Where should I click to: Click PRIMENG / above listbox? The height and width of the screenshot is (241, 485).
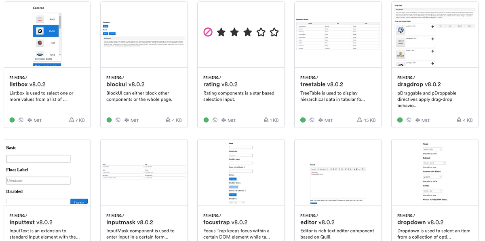(x=18, y=78)
